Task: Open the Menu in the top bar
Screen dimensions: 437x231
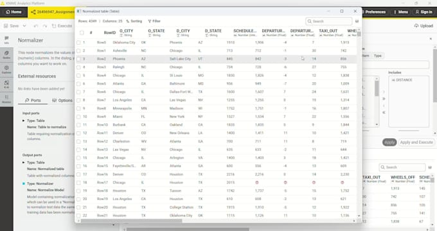Action: point(401,12)
